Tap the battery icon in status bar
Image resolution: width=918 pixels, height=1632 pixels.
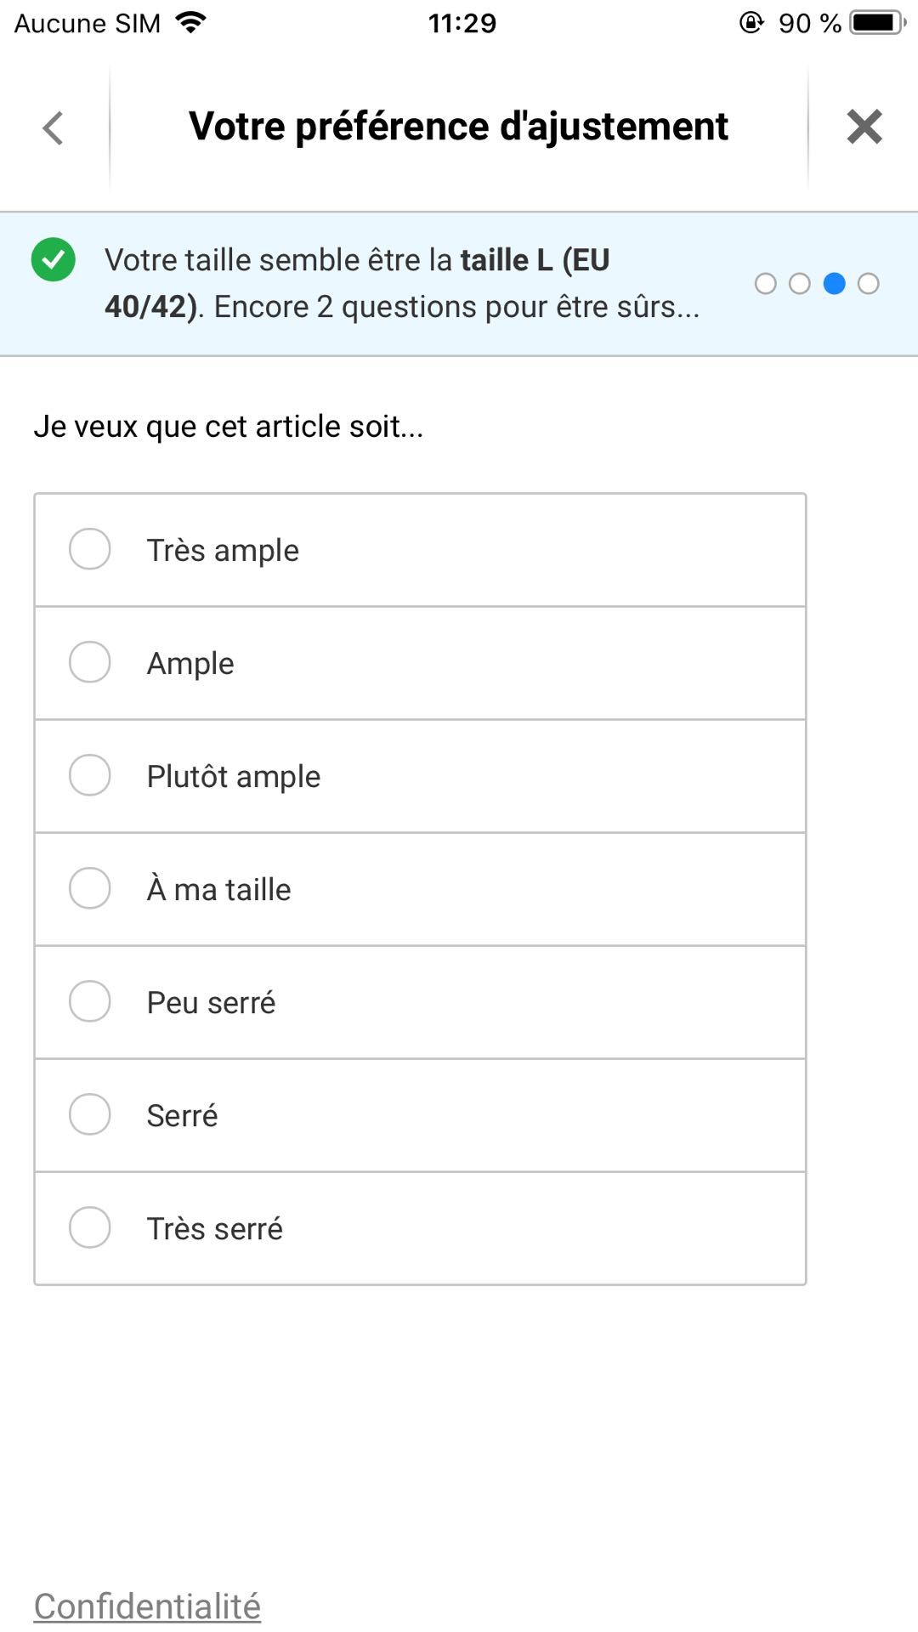pyautogui.click(x=878, y=23)
